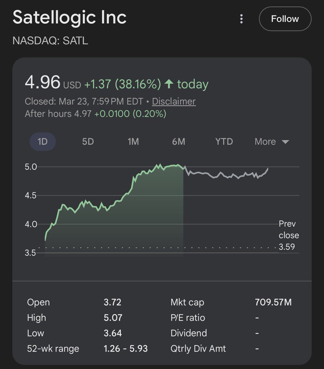
Task: Expand the More time ranges dropdown
Action: [271, 141]
